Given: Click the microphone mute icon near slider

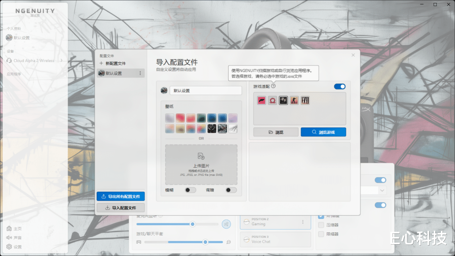Looking at the screenshot, I should pos(226,224).
